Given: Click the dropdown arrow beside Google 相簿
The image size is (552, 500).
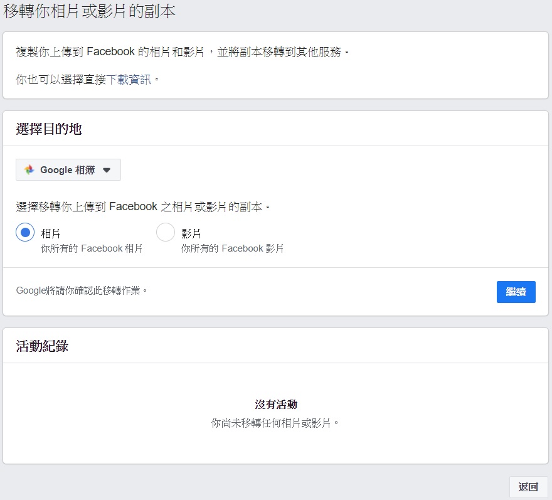Looking at the screenshot, I should [x=107, y=170].
